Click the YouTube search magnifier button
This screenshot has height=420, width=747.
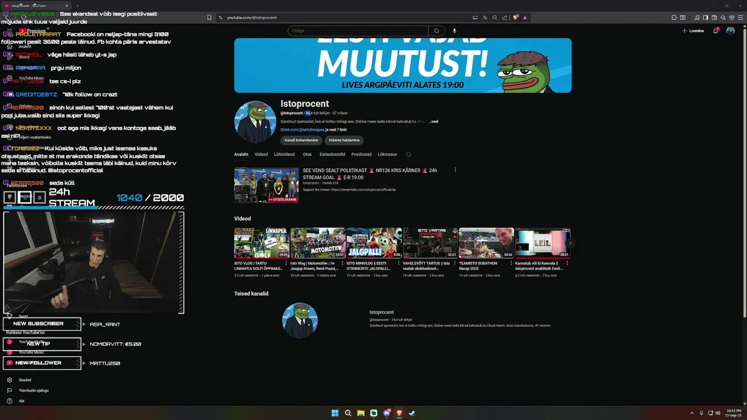point(437,31)
